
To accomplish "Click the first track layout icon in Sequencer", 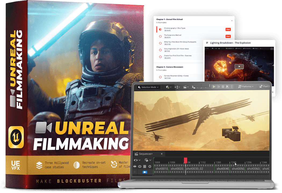I will pyautogui.click(x=135, y=167).
